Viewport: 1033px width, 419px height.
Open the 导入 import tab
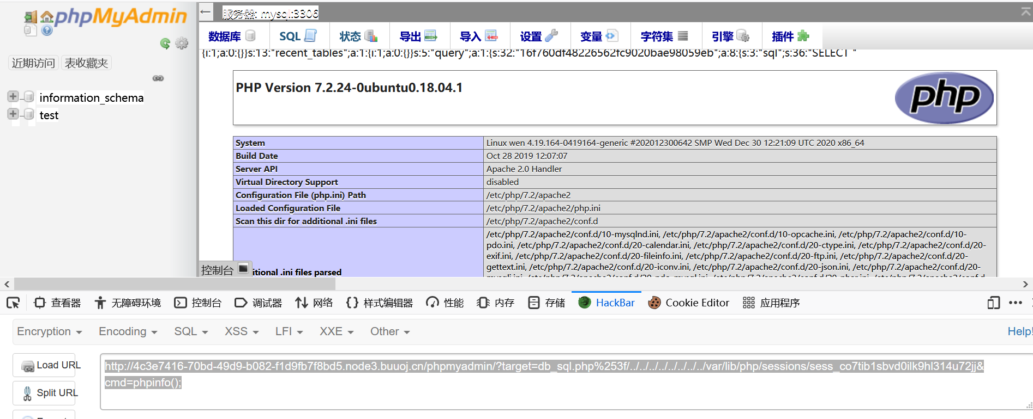[479, 36]
